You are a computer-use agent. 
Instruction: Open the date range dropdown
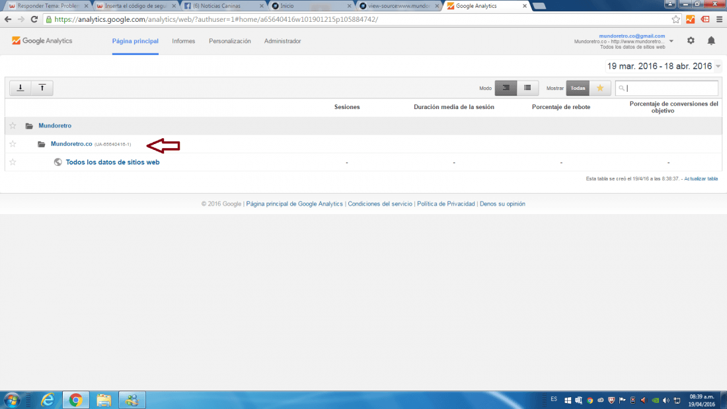(x=664, y=66)
